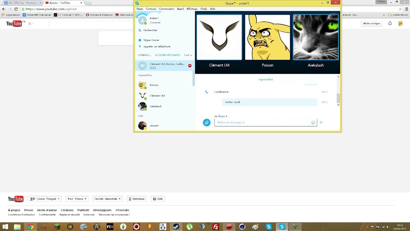Click the Appeler un téléphone dial icon

click(x=140, y=47)
